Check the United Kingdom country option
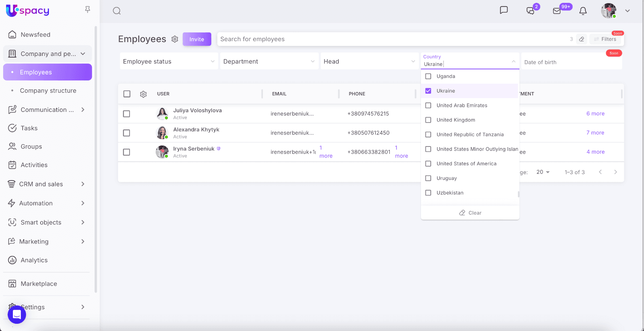The width and height of the screenshot is (644, 331). (428, 120)
